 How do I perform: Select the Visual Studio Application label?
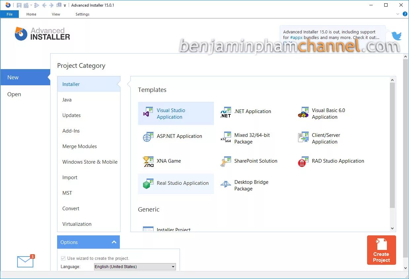(171, 113)
